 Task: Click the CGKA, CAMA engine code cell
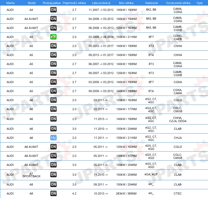point(178,92)
